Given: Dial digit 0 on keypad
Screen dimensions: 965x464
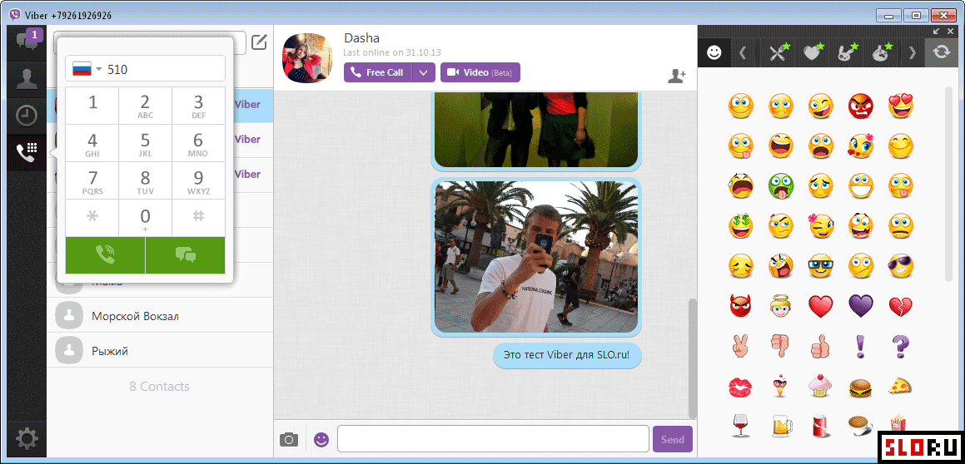Looking at the screenshot, I should pos(145,219).
